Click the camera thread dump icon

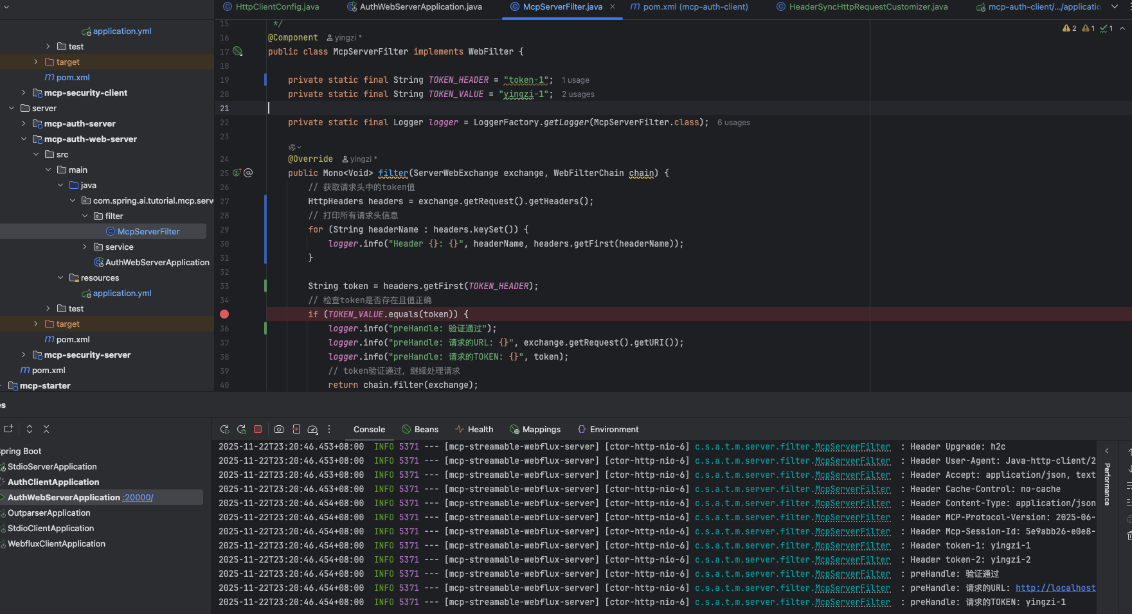[x=279, y=430]
